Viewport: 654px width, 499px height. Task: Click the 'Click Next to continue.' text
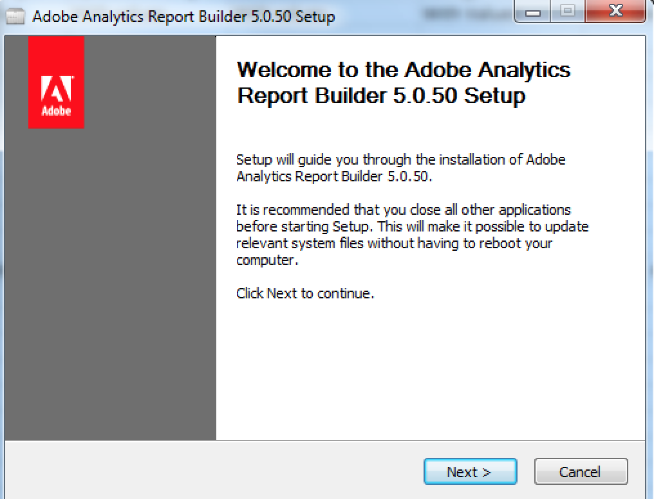pyautogui.click(x=305, y=294)
